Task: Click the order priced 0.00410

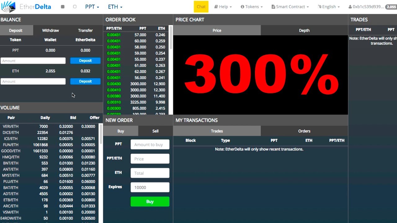Action: (136, 90)
